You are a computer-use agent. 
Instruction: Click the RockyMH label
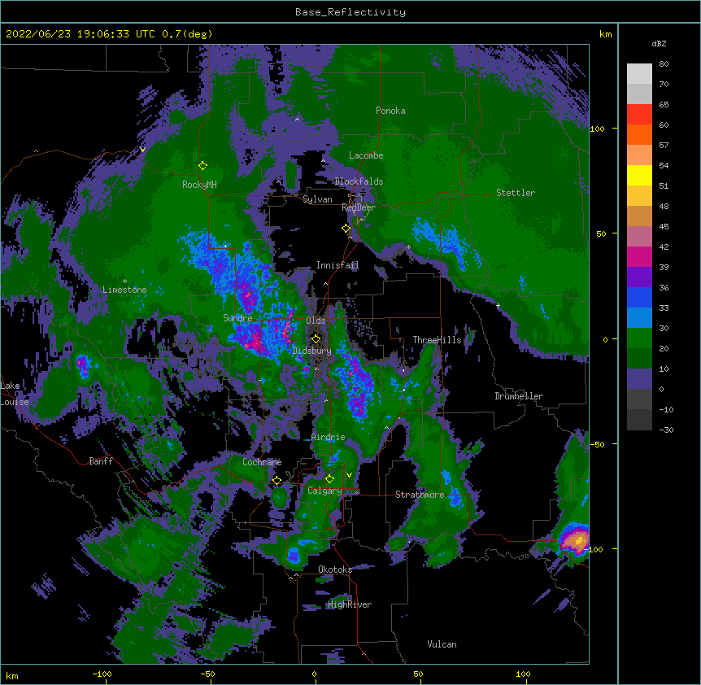(199, 185)
